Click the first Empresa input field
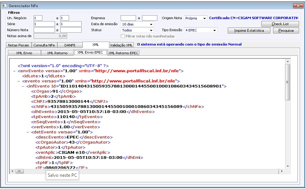Screen dimensions: 305x189 [x=128, y=18]
